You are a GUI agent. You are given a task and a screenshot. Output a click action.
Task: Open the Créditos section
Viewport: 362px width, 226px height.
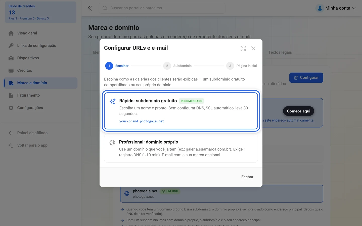[x=41, y=71]
